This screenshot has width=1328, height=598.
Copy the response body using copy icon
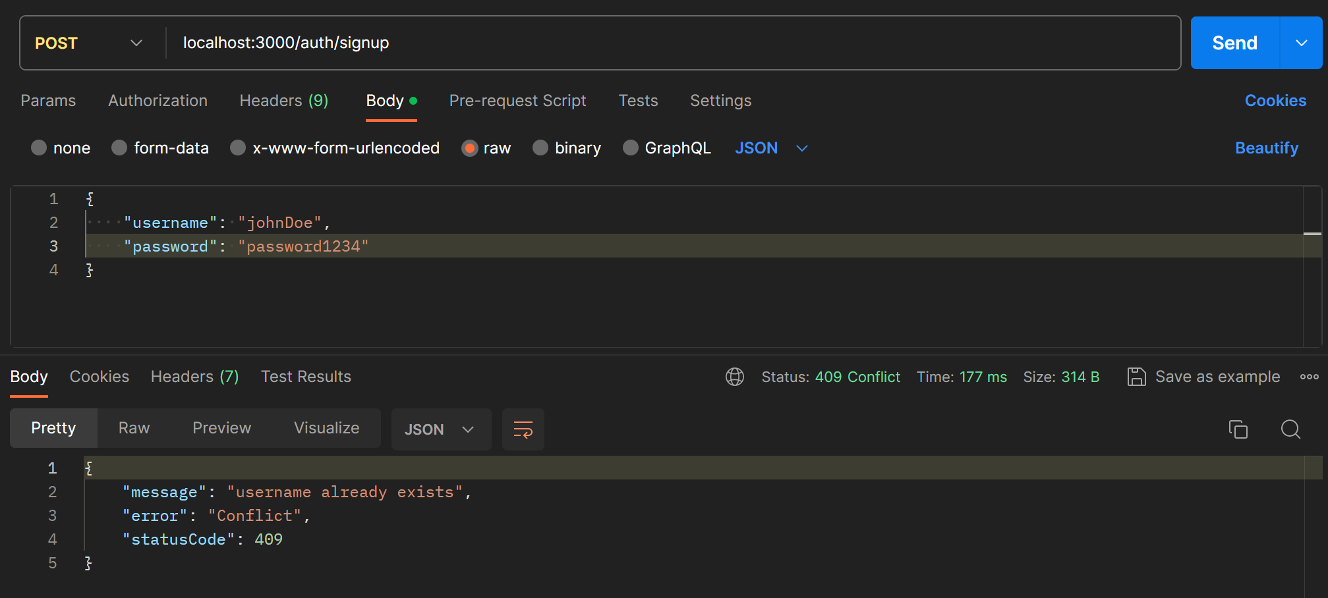point(1238,429)
